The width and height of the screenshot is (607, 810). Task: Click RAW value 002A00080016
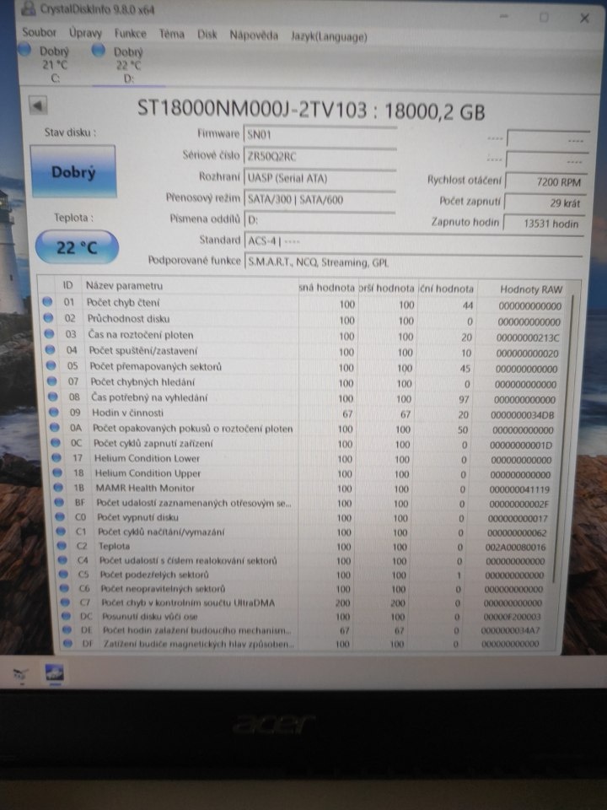[x=515, y=547]
